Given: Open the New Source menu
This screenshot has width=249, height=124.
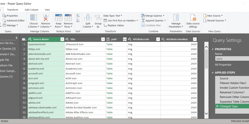Looking at the screenshot, I should tap(213, 16).
